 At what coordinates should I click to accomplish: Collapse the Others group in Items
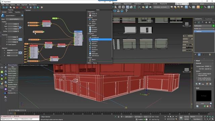tap(87, 57)
